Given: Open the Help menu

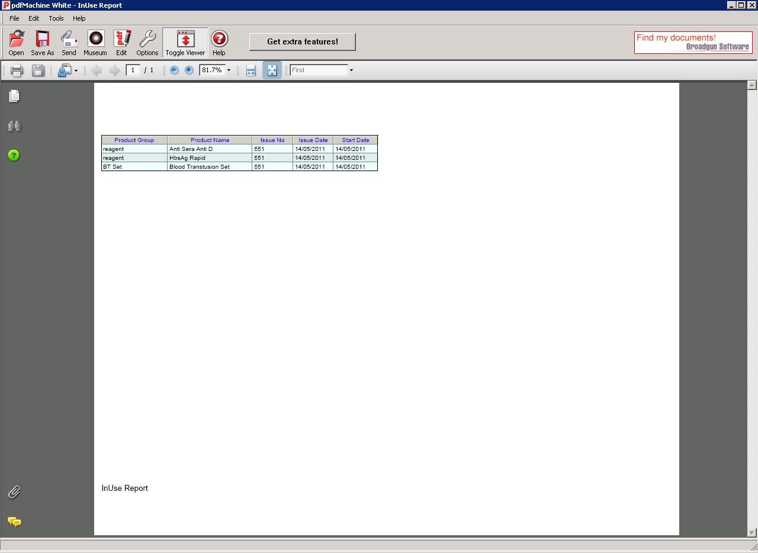Looking at the screenshot, I should [79, 18].
